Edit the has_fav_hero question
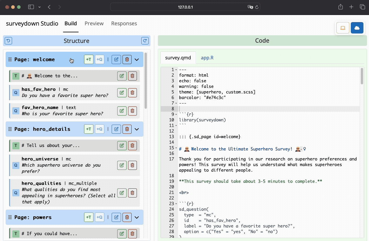This screenshot has width=369, height=241. (122, 93)
